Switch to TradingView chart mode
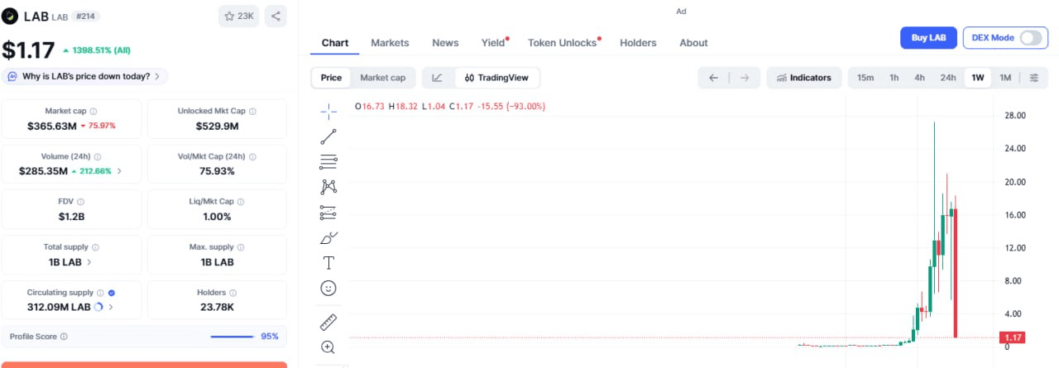Viewport: 1059px width, 368px height. pyautogui.click(x=496, y=78)
